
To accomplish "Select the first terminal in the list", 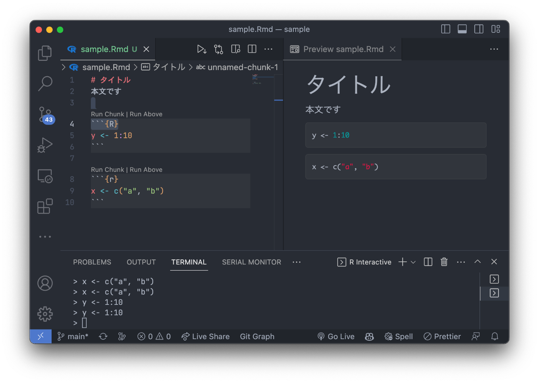I will (x=494, y=279).
